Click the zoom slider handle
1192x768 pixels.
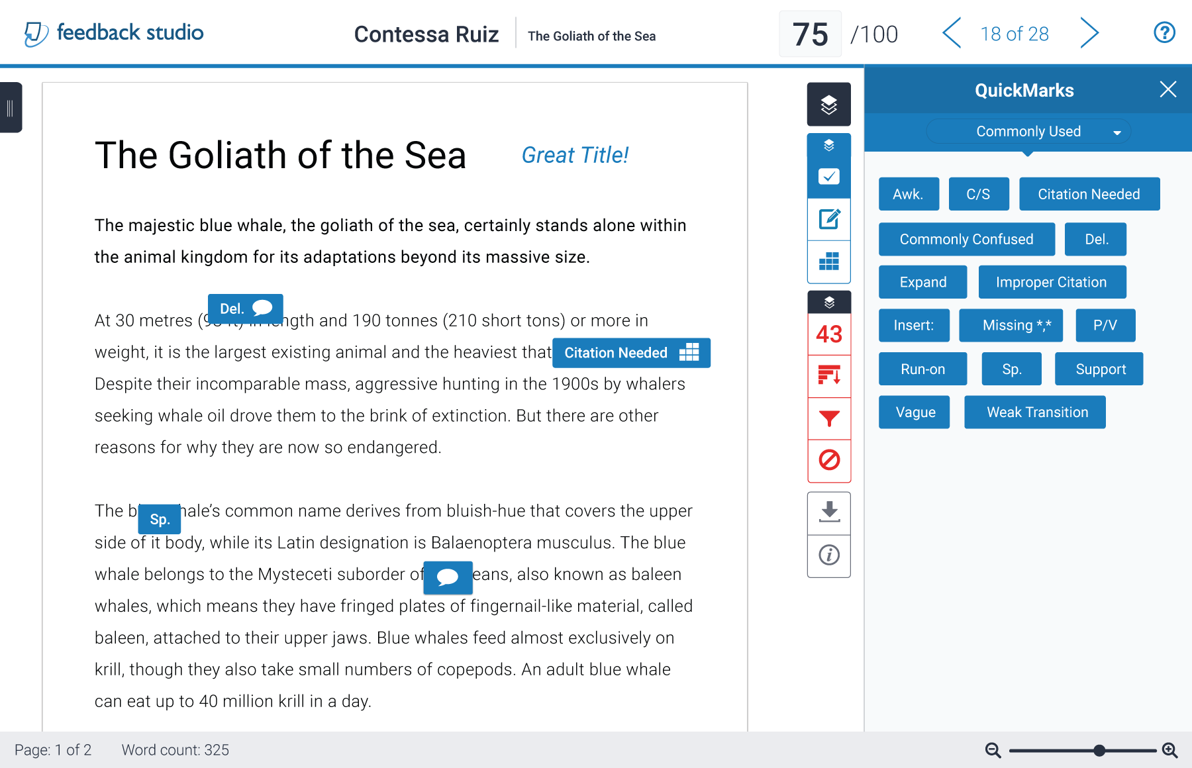click(1099, 750)
